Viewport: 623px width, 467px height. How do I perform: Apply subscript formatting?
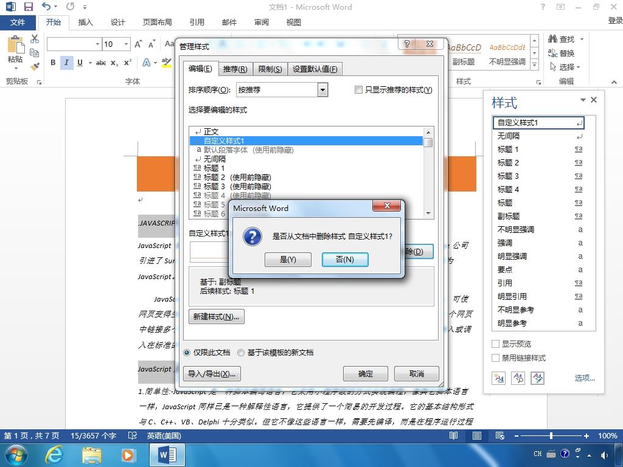pos(114,63)
